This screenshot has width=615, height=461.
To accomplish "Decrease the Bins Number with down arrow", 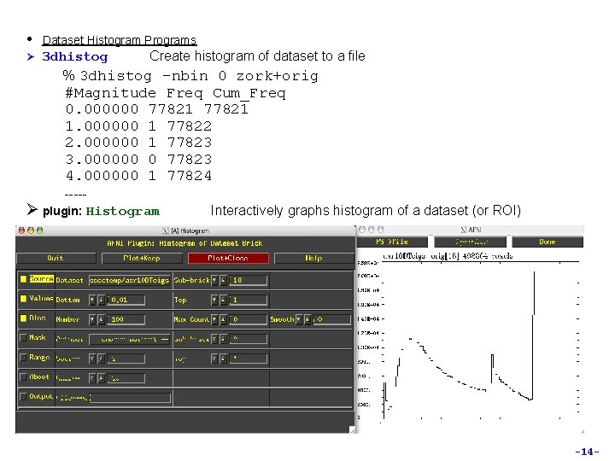I will coord(92,319).
